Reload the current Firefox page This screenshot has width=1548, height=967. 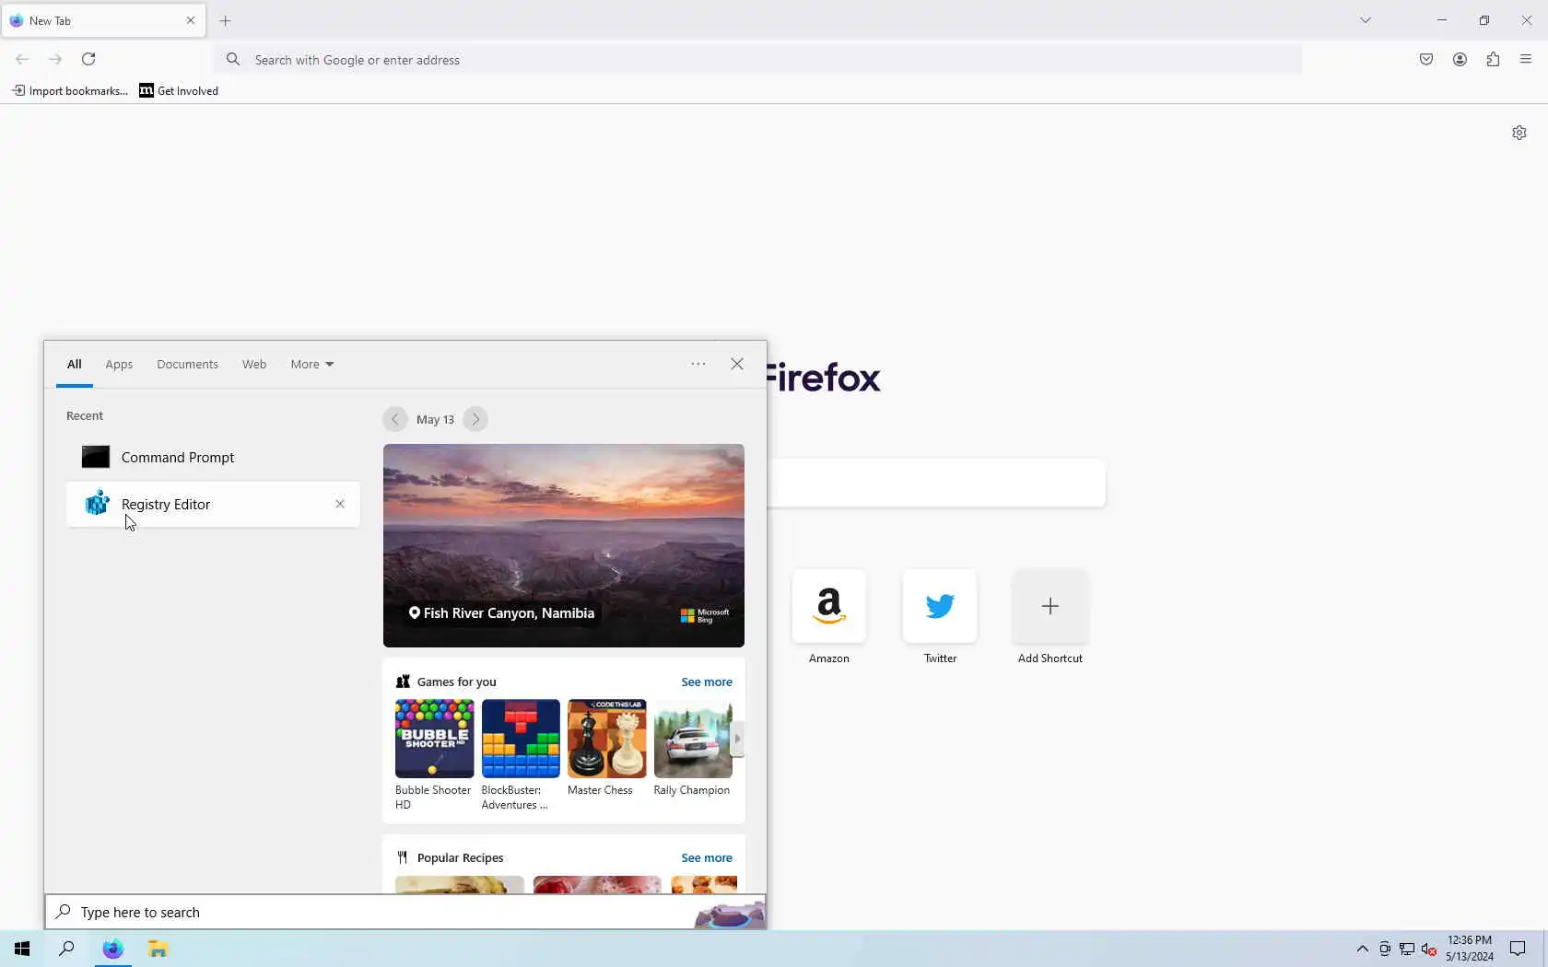click(x=88, y=59)
